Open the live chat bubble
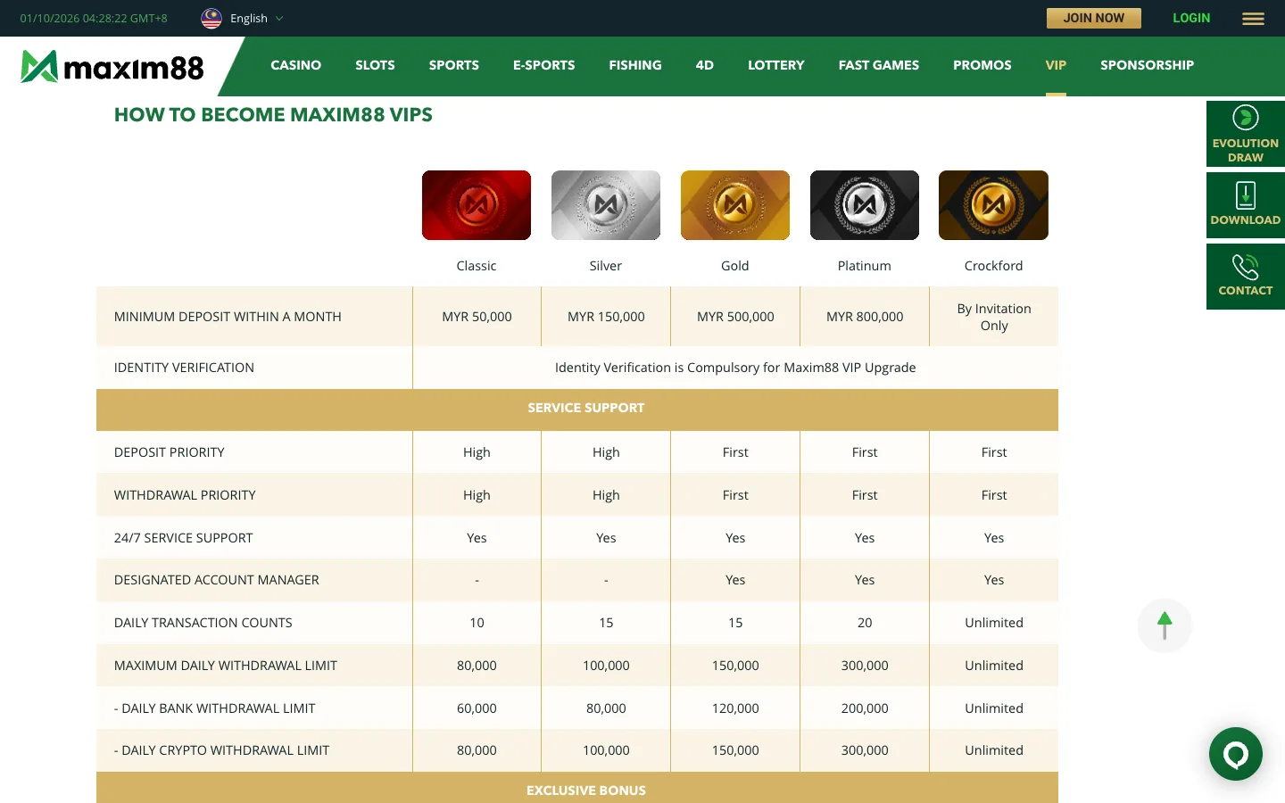The image size is (1285, 803). (1236, 754)
